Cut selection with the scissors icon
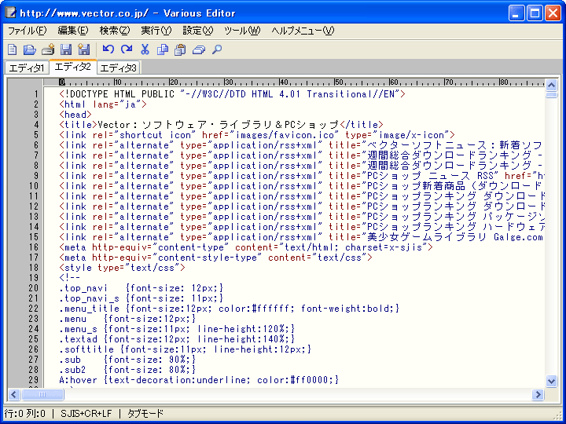The image size is (566, 424). coord(145,49)
